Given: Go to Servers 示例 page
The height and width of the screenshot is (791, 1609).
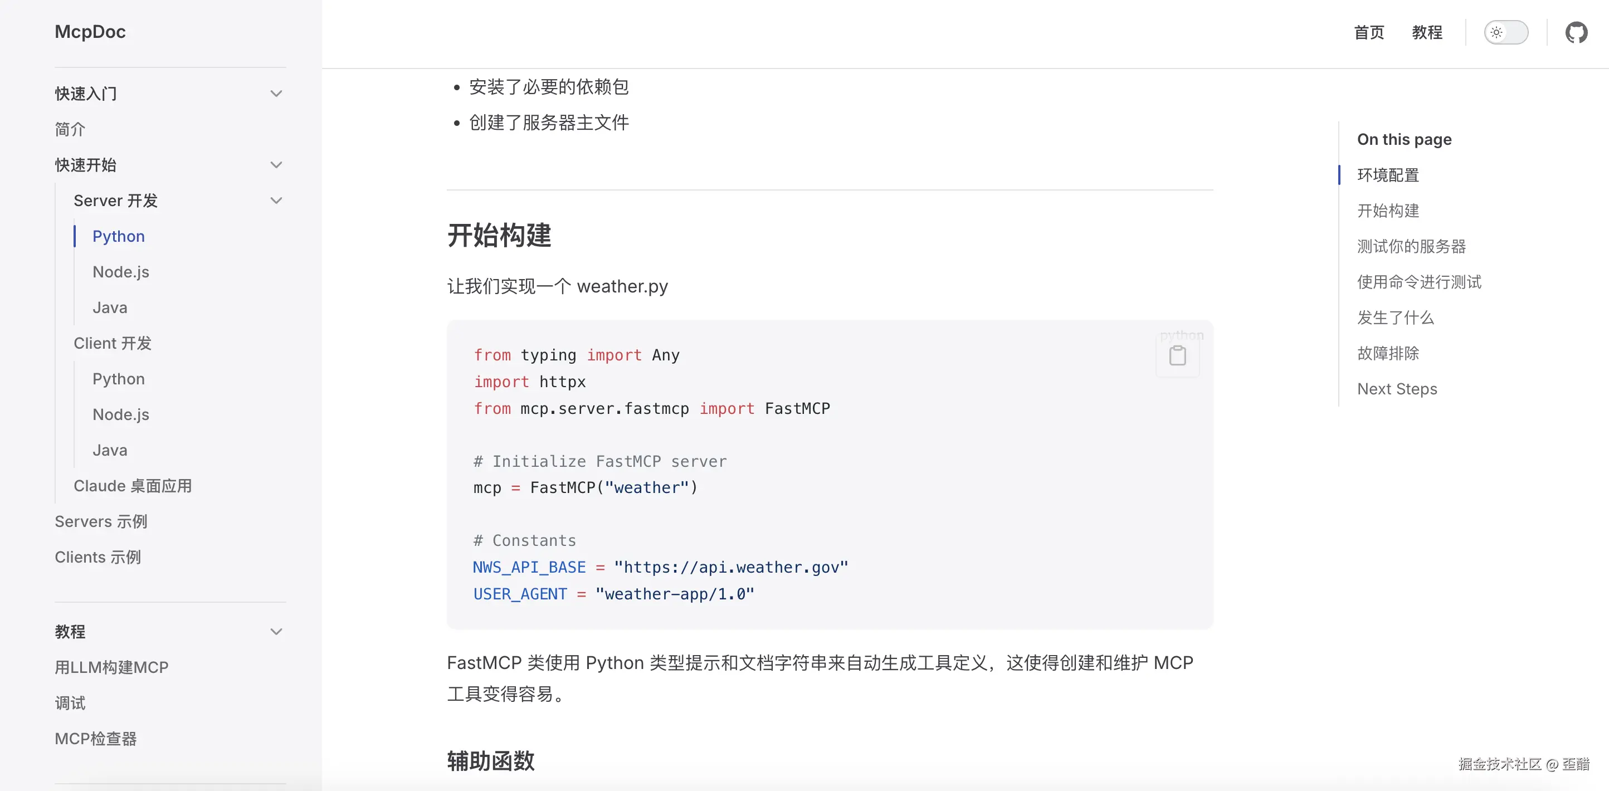Looking at the screenshot, I should pos(100,521).
